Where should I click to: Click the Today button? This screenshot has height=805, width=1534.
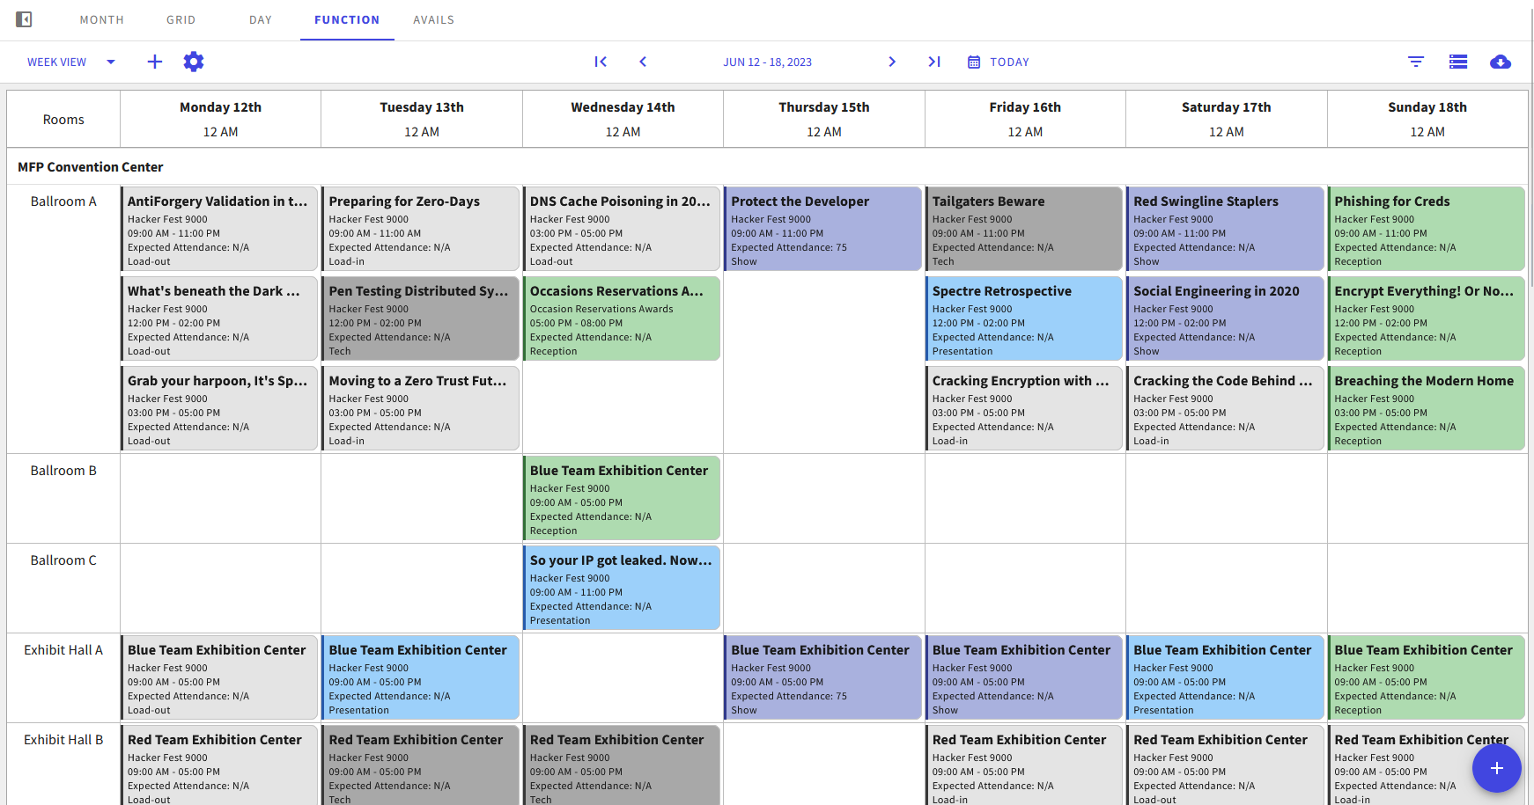pyautogui.click(x=999, y=62)
